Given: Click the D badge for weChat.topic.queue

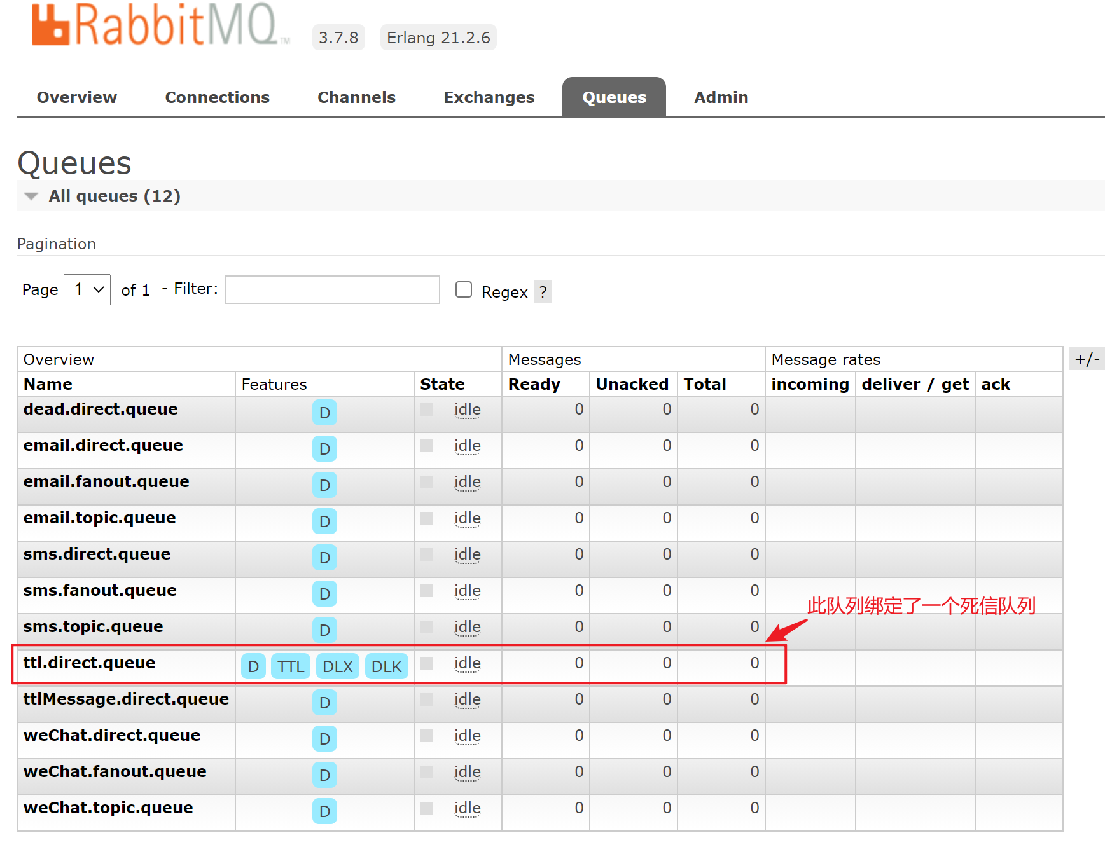Looking at the screenshot, I should (x=324, y=811).
